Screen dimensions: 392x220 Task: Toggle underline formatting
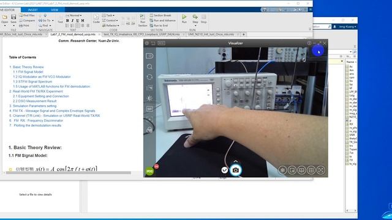78,20
